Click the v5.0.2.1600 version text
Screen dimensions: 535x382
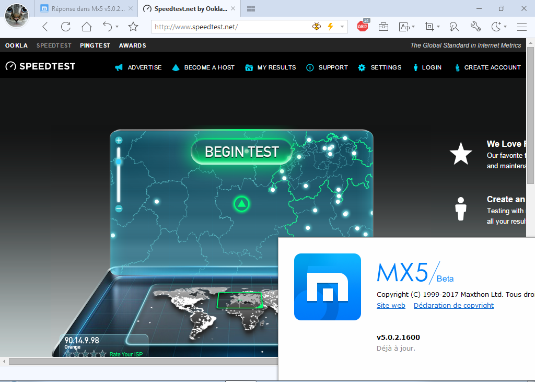pos(398,337)
